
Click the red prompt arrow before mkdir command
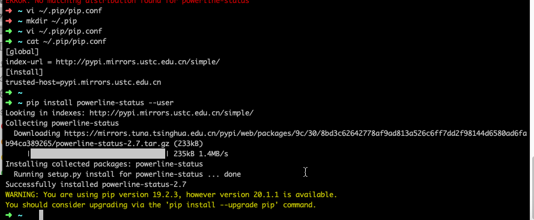click(x=9, y=21)
